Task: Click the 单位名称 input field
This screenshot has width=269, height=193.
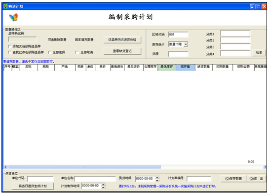Action: point(95,179)
